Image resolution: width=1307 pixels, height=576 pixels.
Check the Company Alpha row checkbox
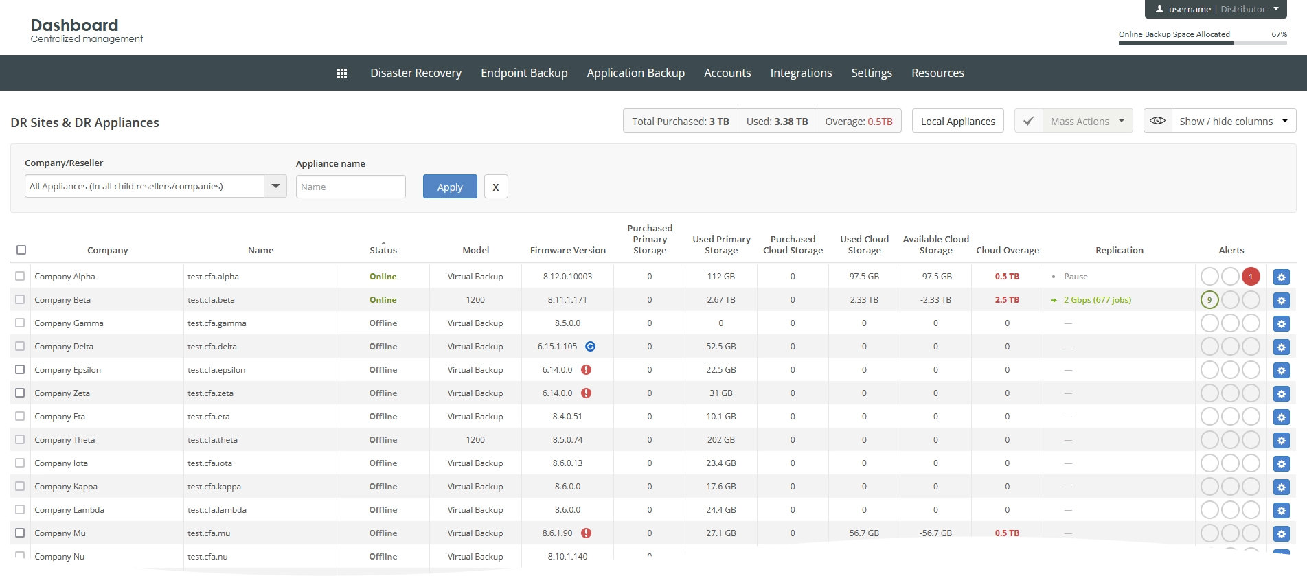(20, 276)
